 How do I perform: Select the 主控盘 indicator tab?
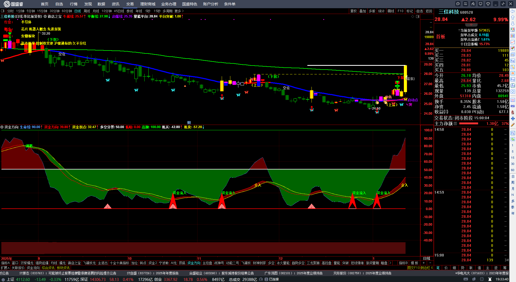click(207, 263)
